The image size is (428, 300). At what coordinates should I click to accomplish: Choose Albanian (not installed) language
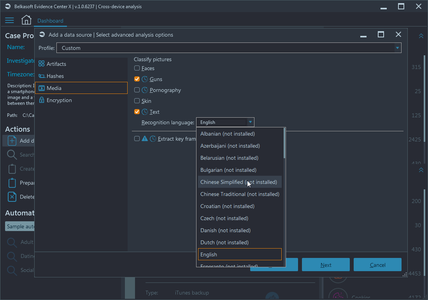click(x=240, y=134)
